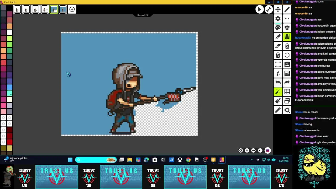This screenshot has height=189, width=336.
Task: Select animation frame 4 thumbnail
Action: 45,10
